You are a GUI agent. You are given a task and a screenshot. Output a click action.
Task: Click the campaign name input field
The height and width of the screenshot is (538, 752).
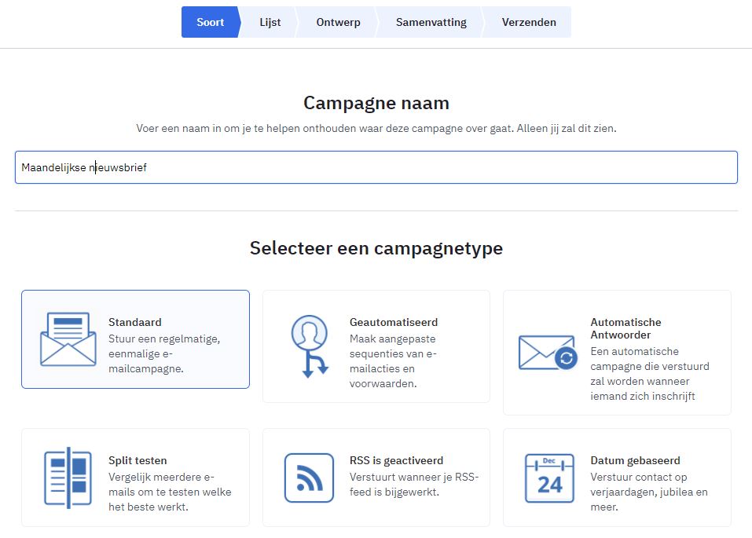(x=376, y=167)
